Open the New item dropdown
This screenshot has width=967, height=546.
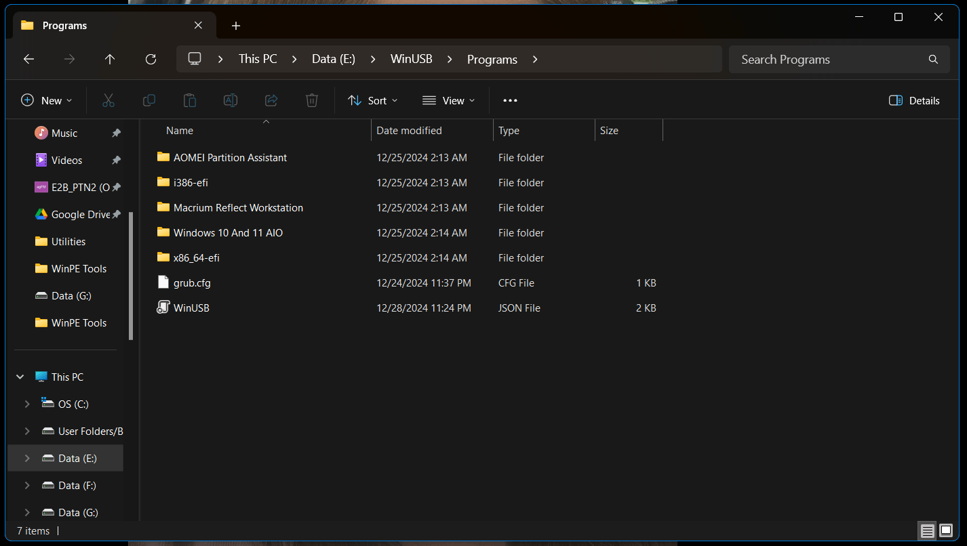46,100
